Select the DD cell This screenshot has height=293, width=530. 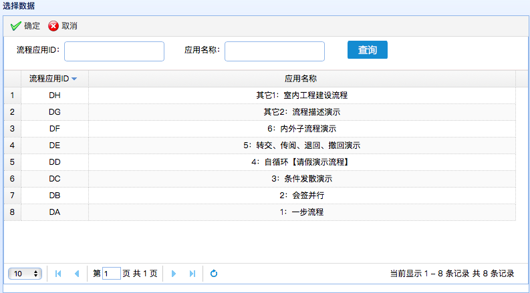(55, 162)
